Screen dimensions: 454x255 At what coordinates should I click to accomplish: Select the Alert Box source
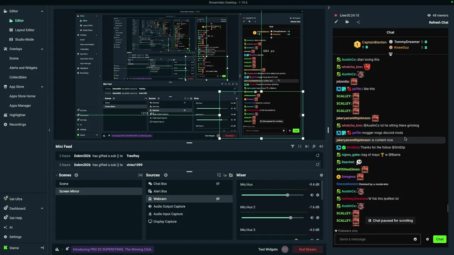pyautogui.click(x=189, y=191)
